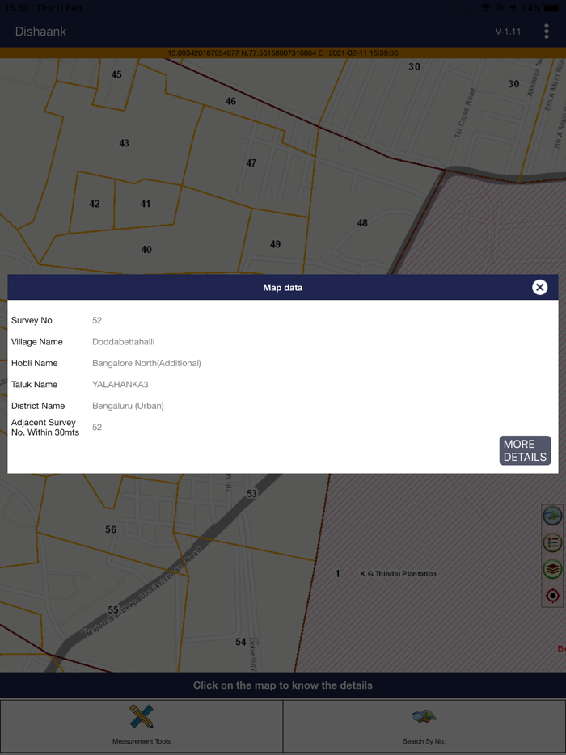
Task: Tap survey parcel 40 on the map
Action: click(x=146, y=250)
